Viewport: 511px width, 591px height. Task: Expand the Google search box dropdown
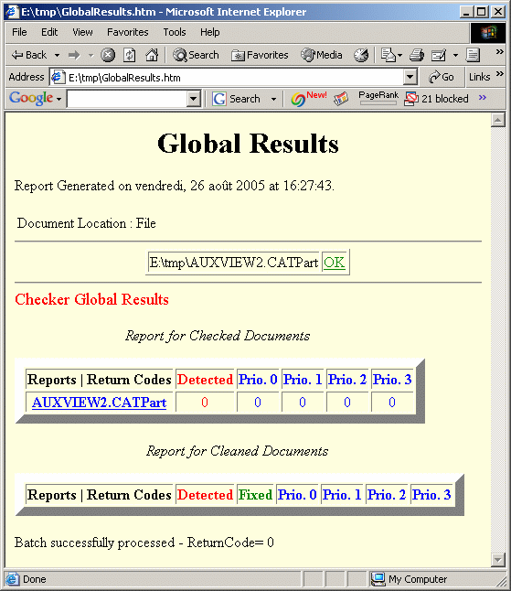pyautogui.click(x=193, y=99)
